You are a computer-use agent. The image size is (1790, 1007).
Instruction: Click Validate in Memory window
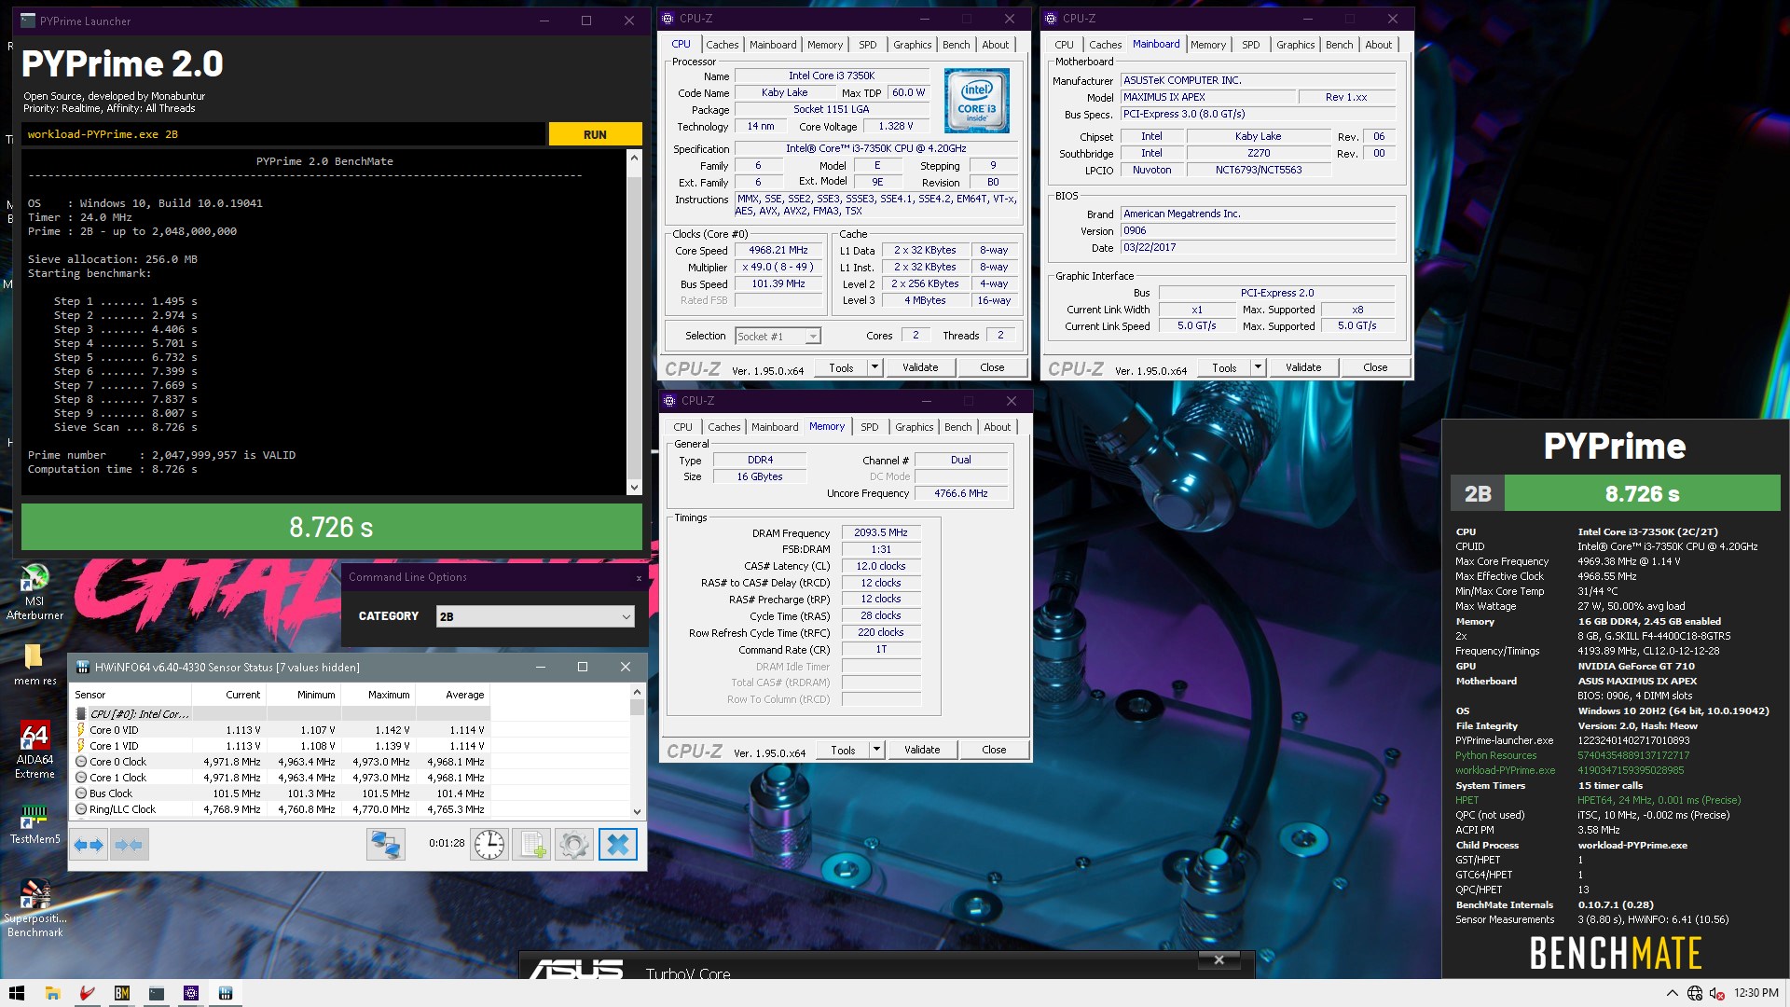tap(922, 750)
